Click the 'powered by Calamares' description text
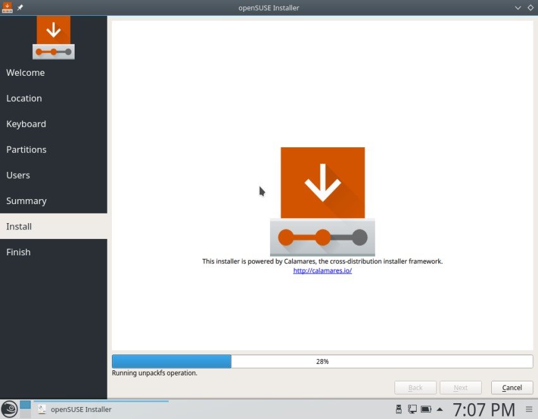538x419 pixels. 322,261
